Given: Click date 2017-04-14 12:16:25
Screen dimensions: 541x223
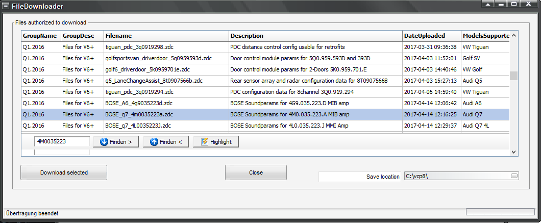Looking at the screenshot, I should [x=430, y=114].
